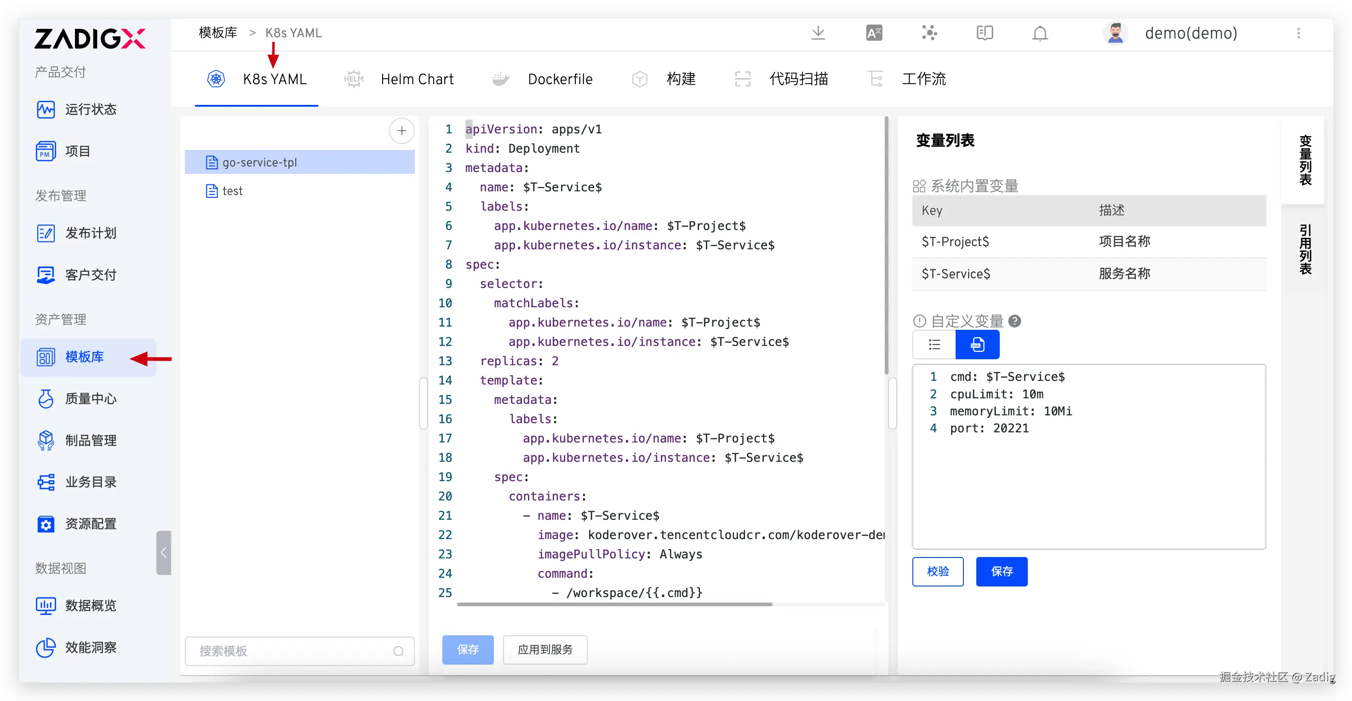This screenshot has height=701, width=1352.
Task: Switch custom variables to list view
Action: (x=934, y=345)
